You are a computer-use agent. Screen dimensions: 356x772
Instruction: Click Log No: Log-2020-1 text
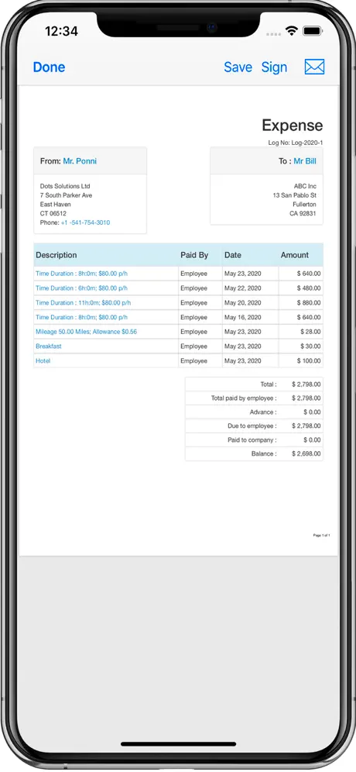coord(296,143)
